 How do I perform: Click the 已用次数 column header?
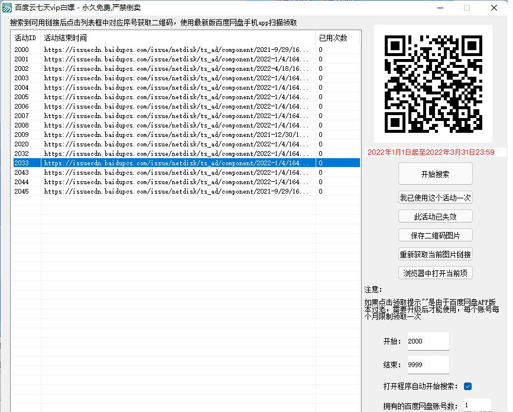(337, 38)
